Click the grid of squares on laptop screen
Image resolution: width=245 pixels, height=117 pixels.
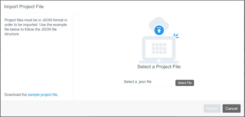[x=159, y=48]
